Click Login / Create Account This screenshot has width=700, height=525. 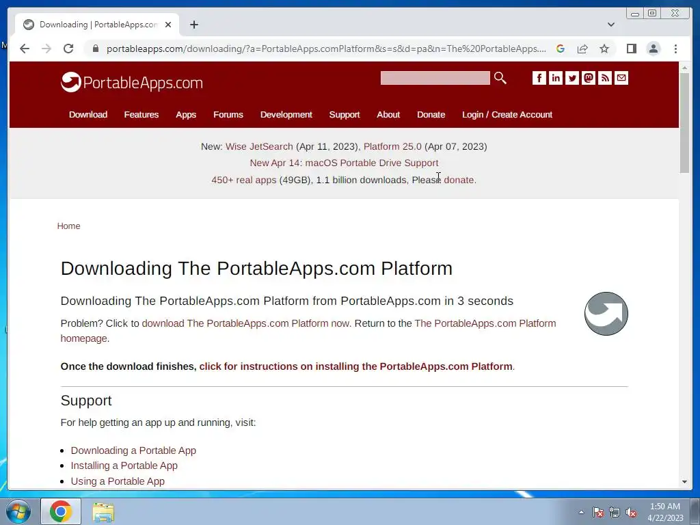pyautogui.click(x=507, y=114)
